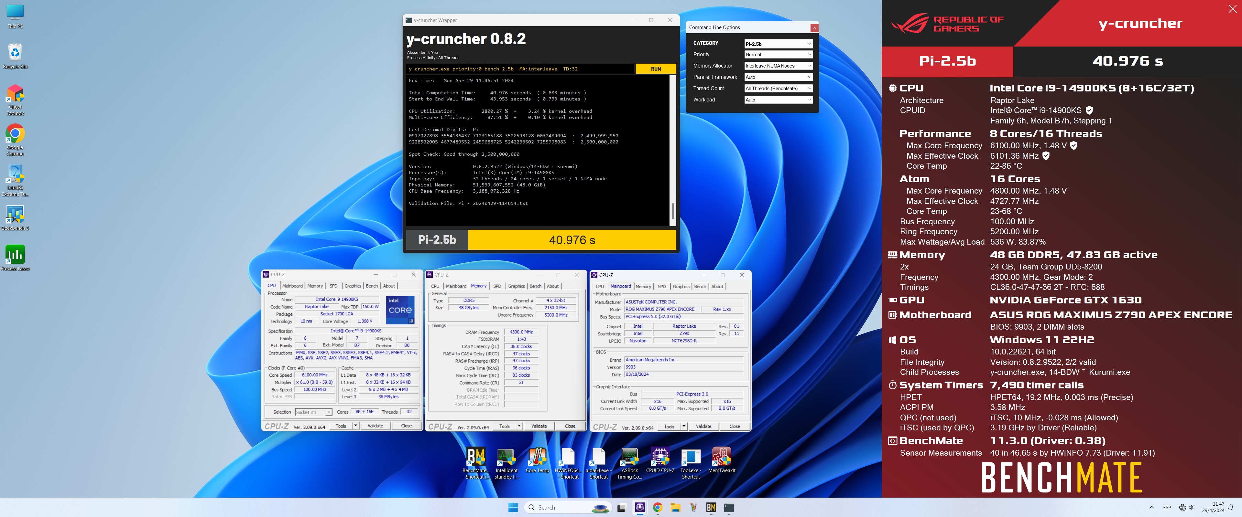Open the notification bell in system tray

pyautogui.click(x=1230, y=507)
